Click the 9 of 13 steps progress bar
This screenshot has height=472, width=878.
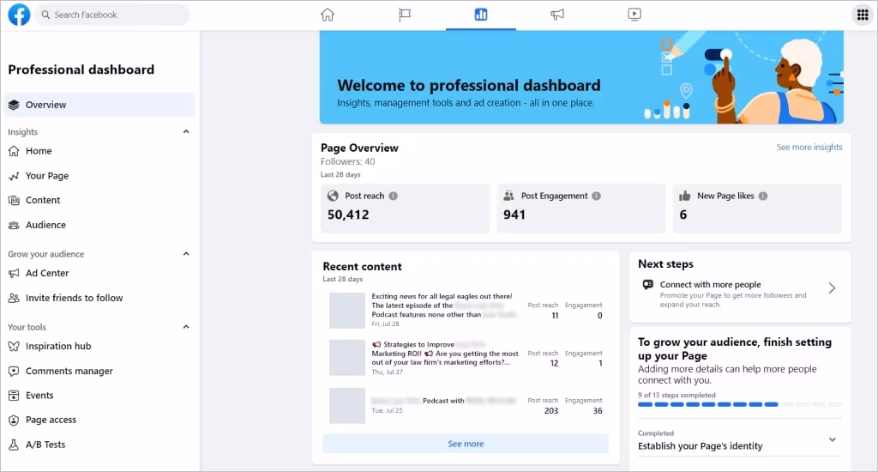(740, 404)
